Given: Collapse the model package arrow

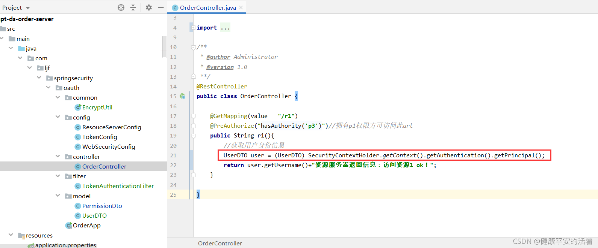Looking at the screenshot, I should click(58, 196).
